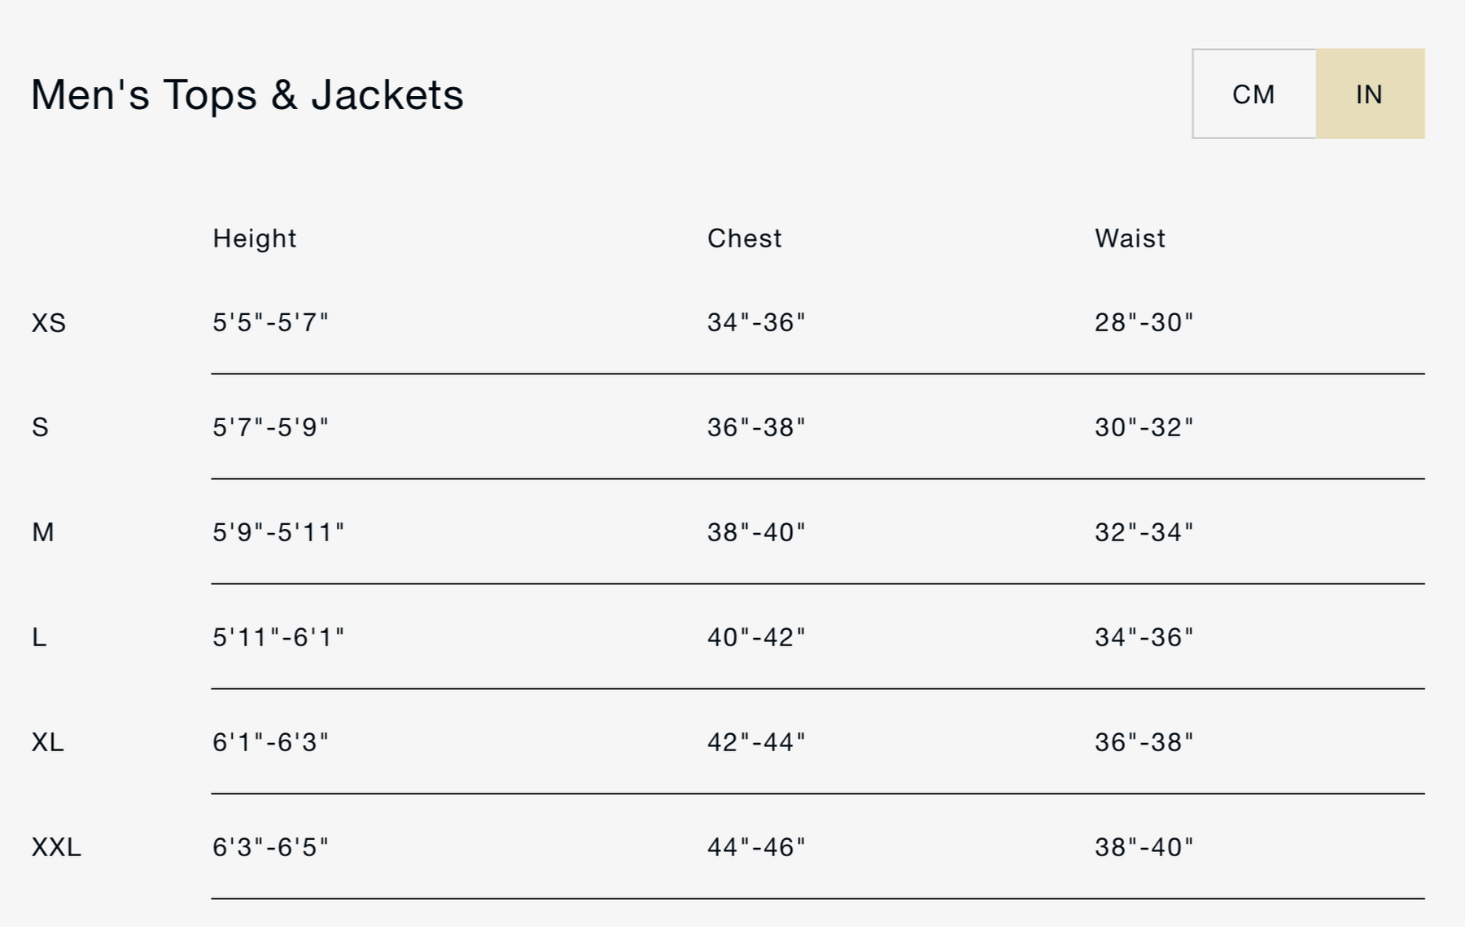Click the Men's Tops & Jackets heading

247,94
